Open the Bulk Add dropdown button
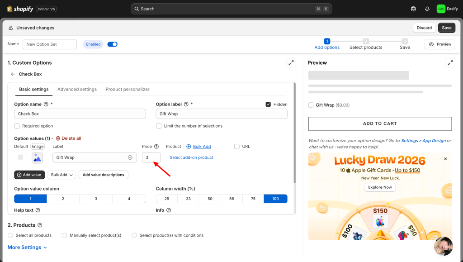This screenshot has width=463, height=262. point(62,175)
